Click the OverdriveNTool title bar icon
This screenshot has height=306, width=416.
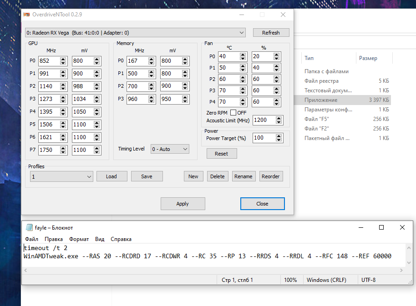[x=26, y=15]
